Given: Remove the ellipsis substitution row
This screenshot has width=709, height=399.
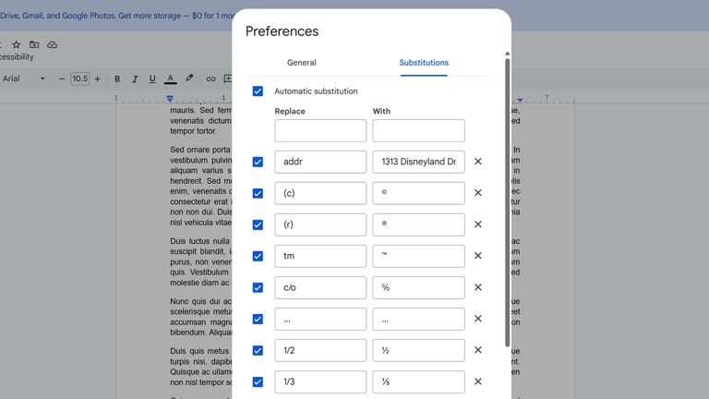Looking at the screenshot, I should pyautogui.click(x=478, y=319).
